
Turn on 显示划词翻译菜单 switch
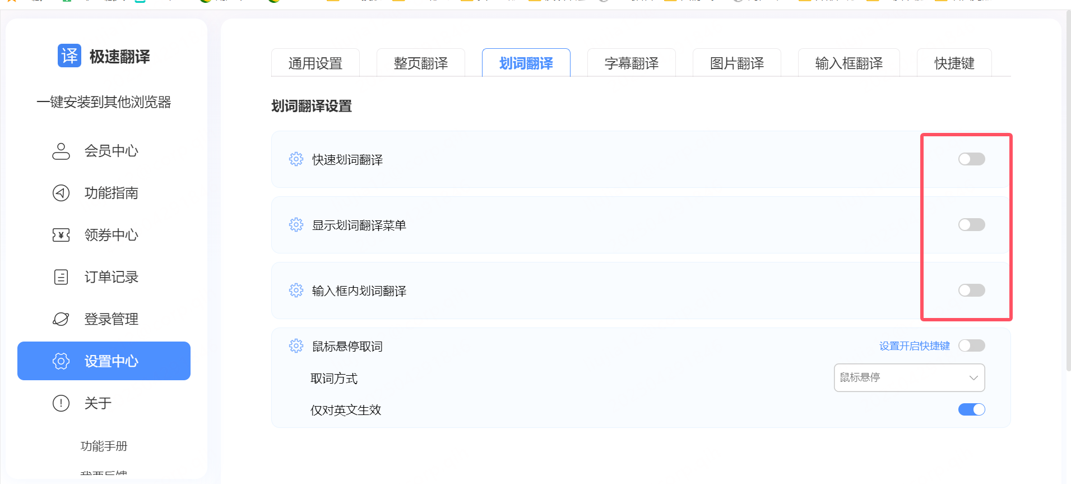pos(971,225)
